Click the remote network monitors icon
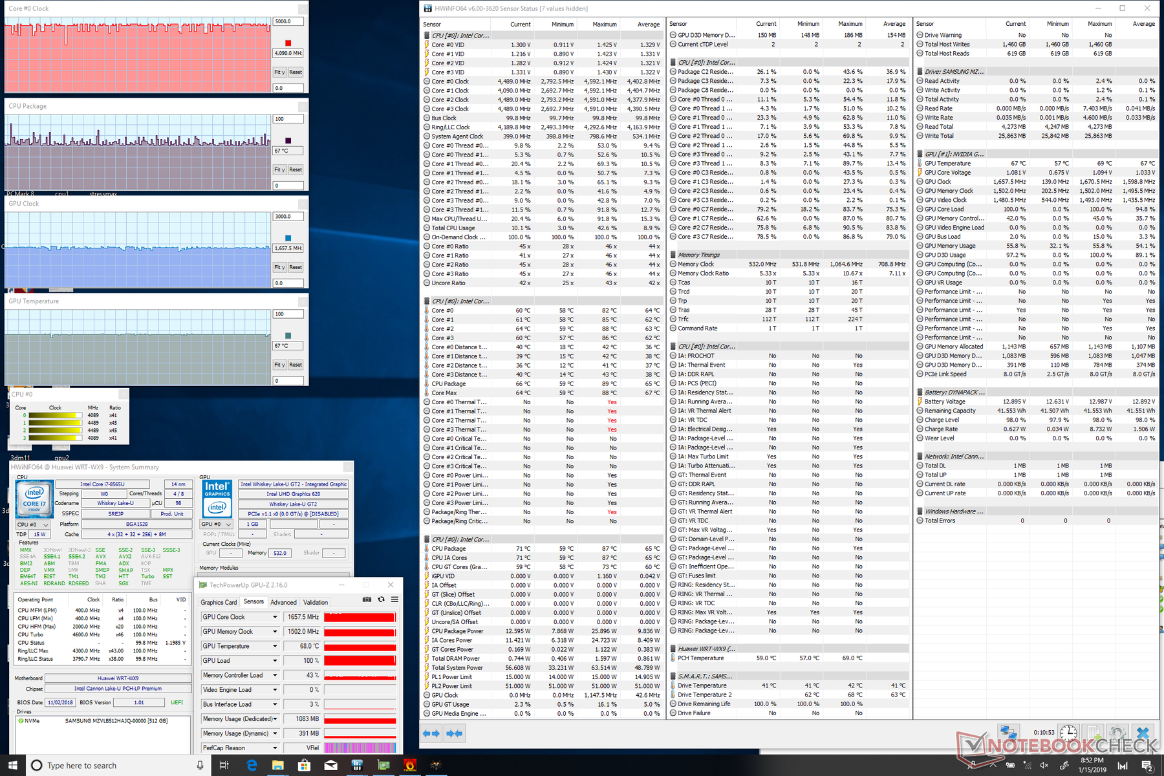Screen dimensions: 1164x776 tap(1008, 733)
